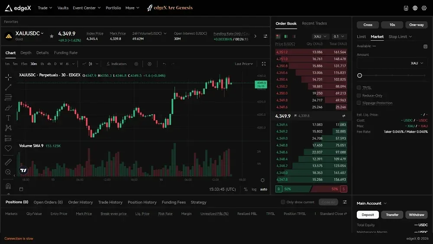Go to the Portfolio page
The height and width of the screenshot is (244, 433).
113,8
